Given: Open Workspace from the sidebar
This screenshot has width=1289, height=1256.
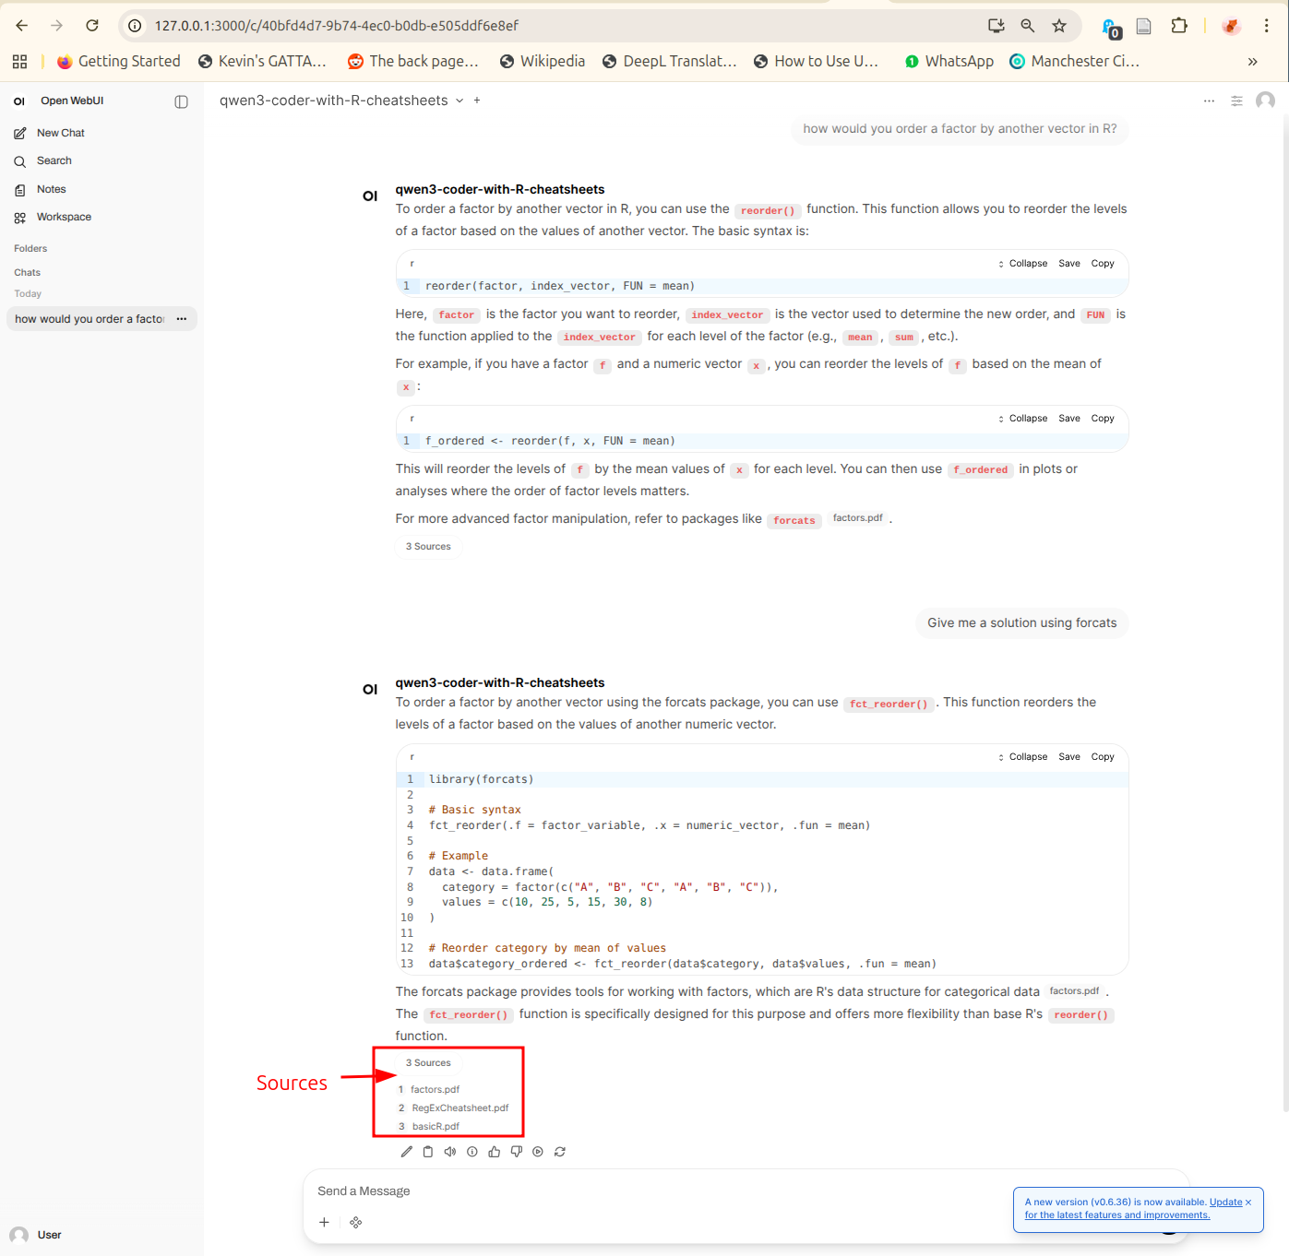Looking at the screenshot, I should (x=64, y=218).
